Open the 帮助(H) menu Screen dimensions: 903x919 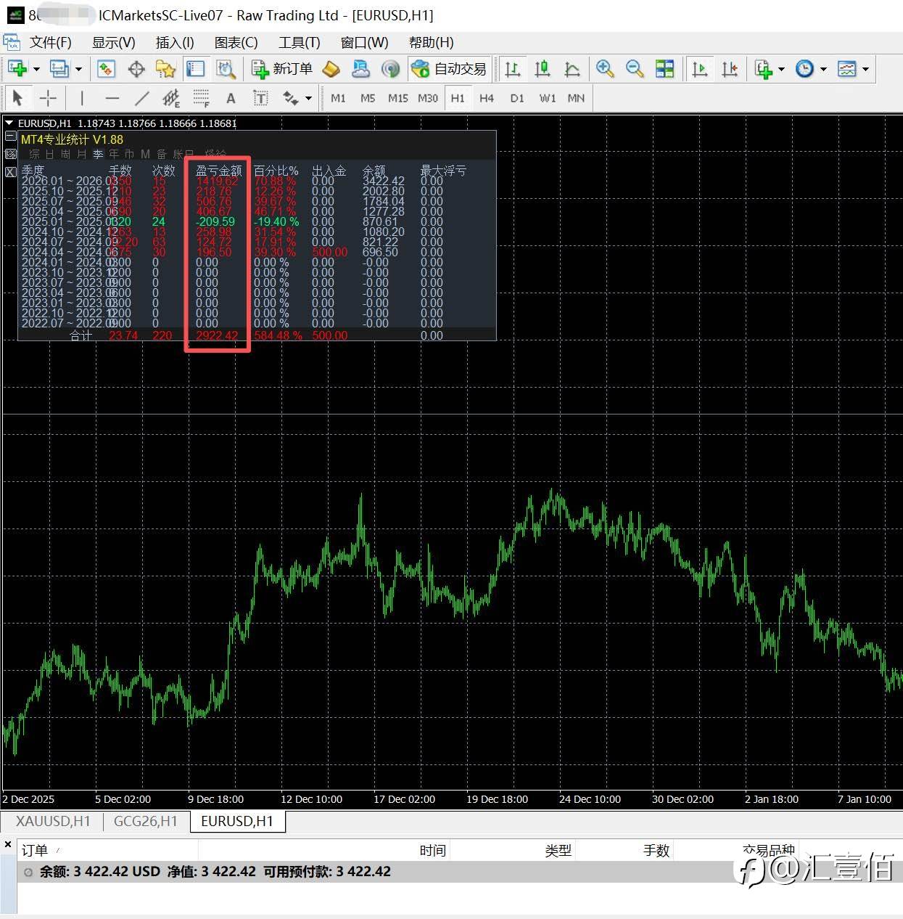coord(432,42)
